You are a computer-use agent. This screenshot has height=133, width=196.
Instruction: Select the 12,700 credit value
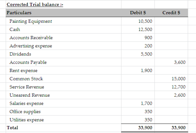(x=178, y=87)
